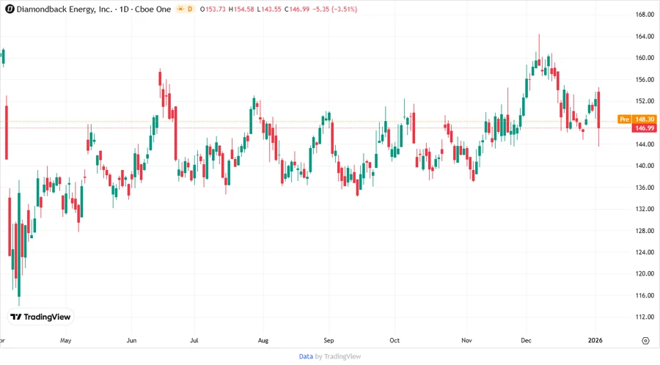Click the Dec time axis label

click(x=526, y=341)
